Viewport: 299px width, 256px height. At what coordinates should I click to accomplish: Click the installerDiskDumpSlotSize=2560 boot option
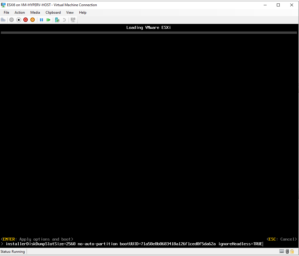[41, 244]
